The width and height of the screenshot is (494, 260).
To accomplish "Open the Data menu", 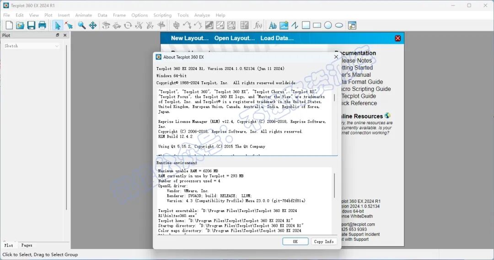I will [x=102, y=15].
